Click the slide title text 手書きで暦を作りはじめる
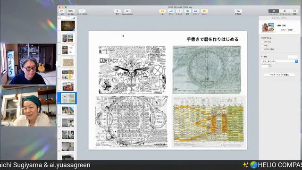The image size is (302, 170). tap(212, 39)
